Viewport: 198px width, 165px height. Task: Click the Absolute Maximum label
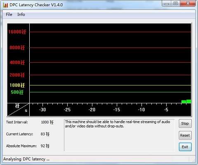point(21,146)
